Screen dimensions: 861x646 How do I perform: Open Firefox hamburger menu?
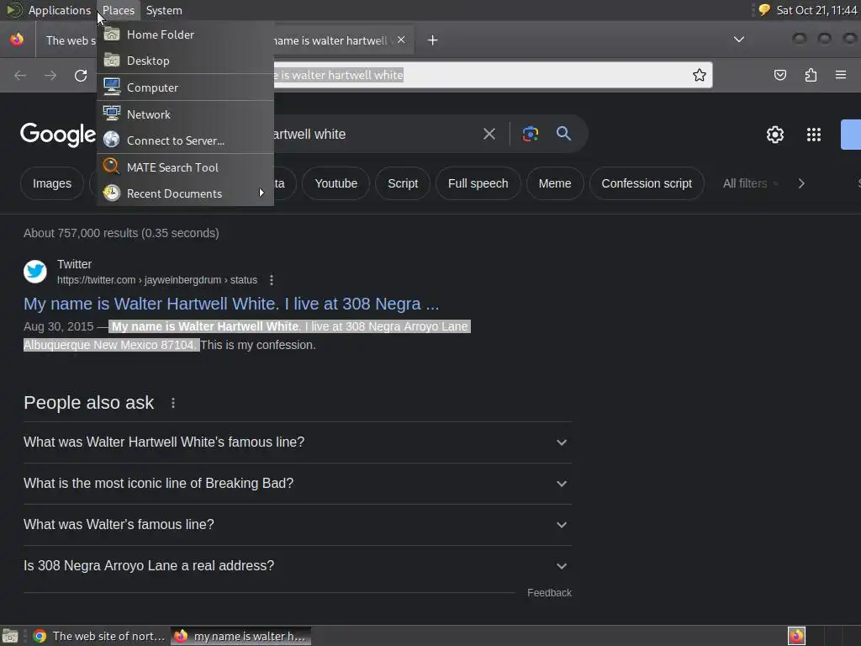[841, 75]
